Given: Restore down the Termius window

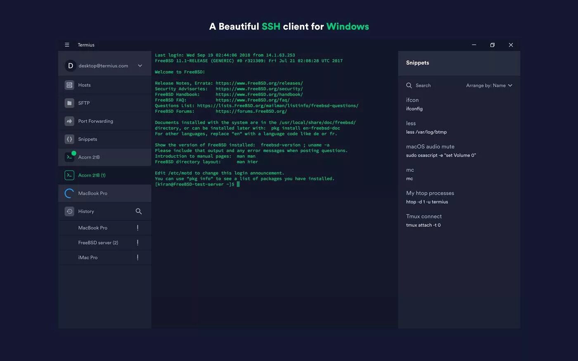Looking at the screenshot, I should 493,45.
